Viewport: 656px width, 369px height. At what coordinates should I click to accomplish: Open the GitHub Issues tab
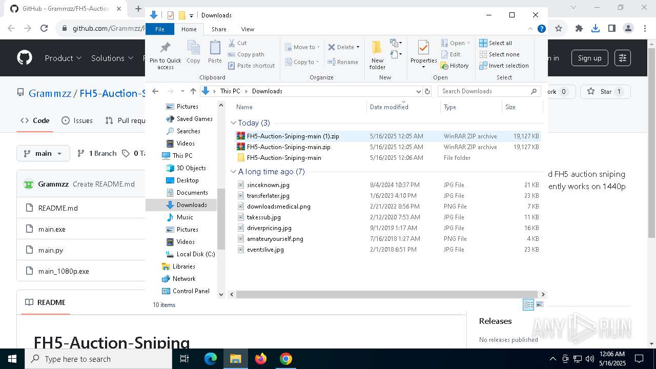77,120
